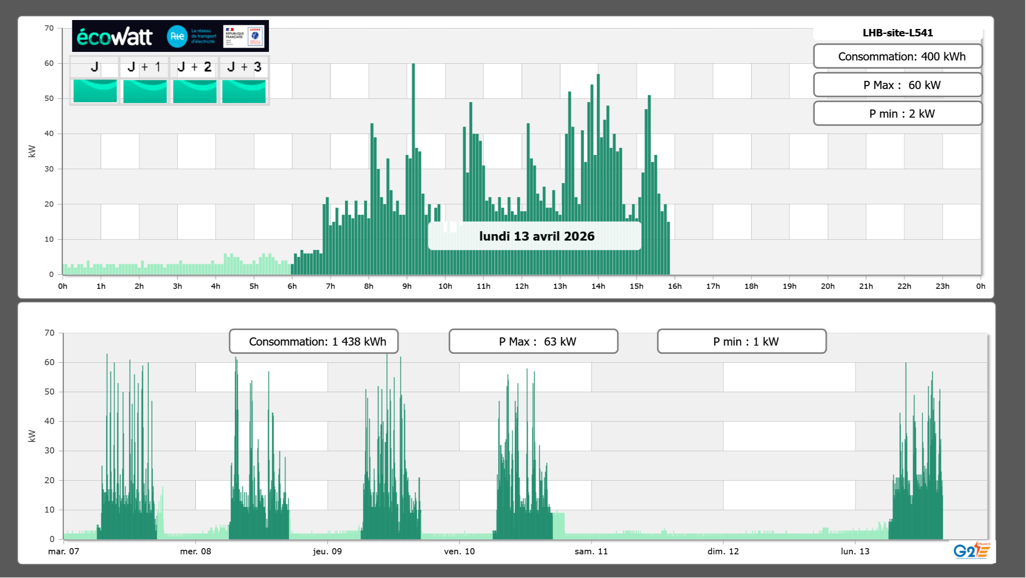Image resolution: width=1026 pixels, height=578 pixels.
Task: Click the 60 kW peak bar after 9h
Action: click(413, 123)
